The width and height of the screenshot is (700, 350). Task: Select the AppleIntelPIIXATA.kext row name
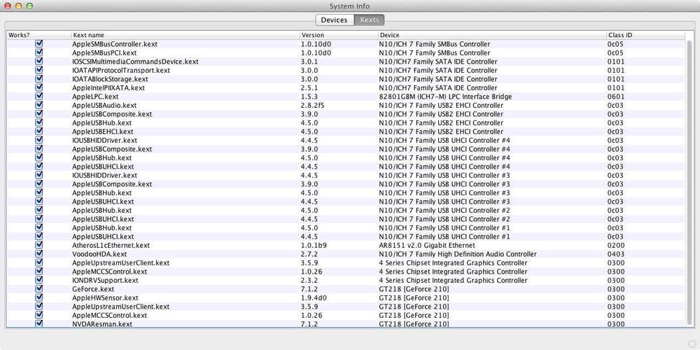108,88
